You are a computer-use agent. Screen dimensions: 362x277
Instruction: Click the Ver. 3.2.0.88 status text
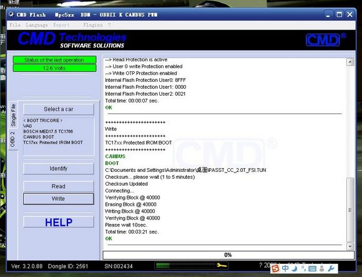click(27, 266)
